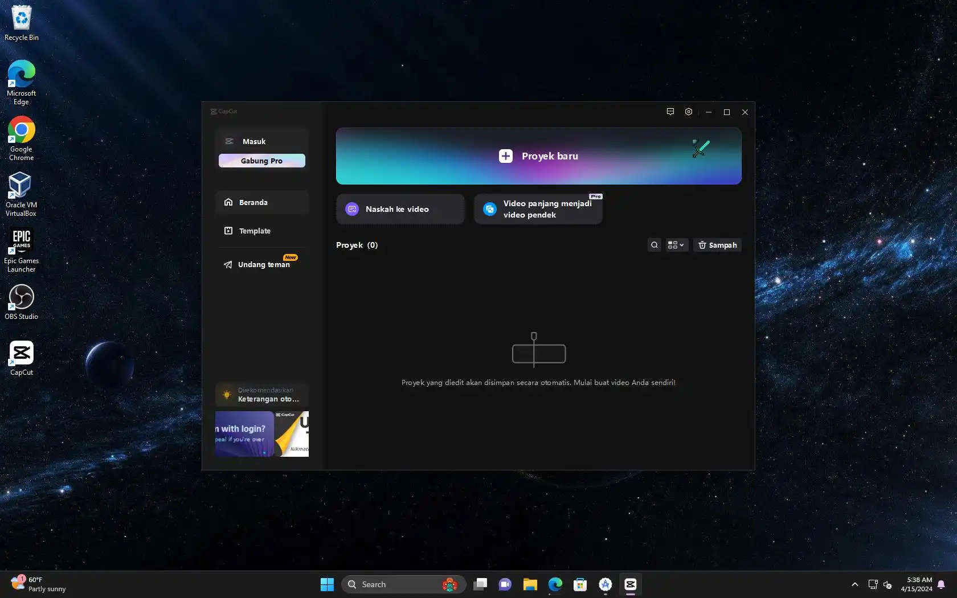Screen dimensions: 957x598
Task: Open the Template section
Action: tap(262, 231)
